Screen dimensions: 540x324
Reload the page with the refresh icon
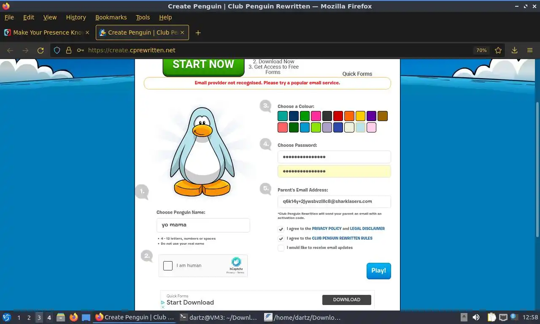coord(40,50)
